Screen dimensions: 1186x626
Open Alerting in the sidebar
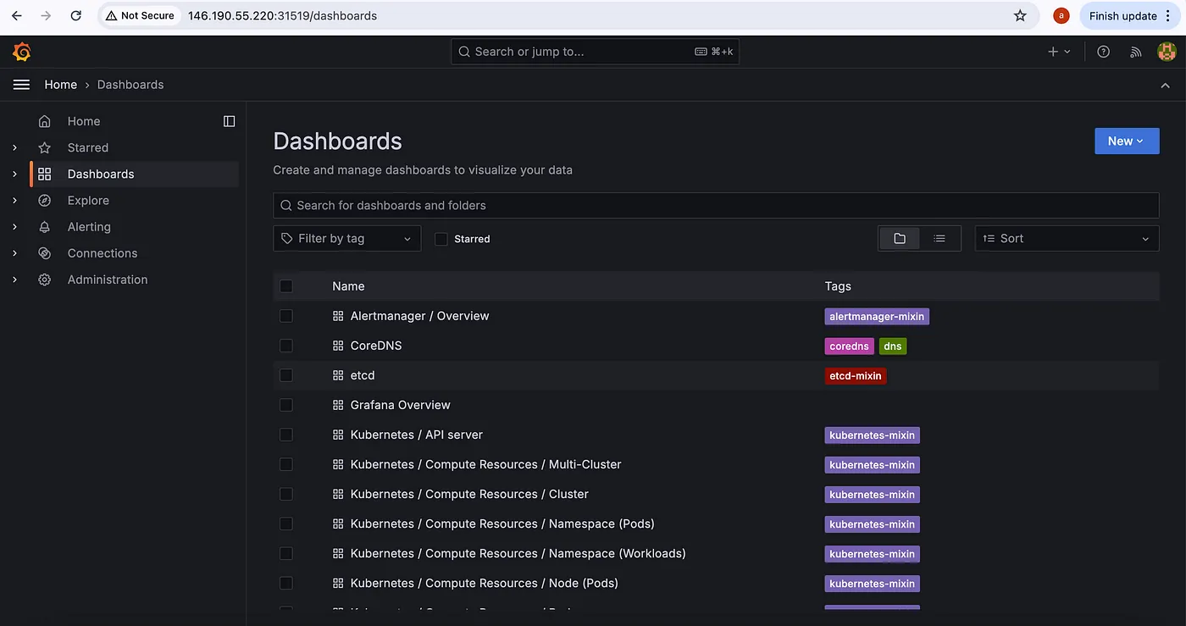[89, 227]
